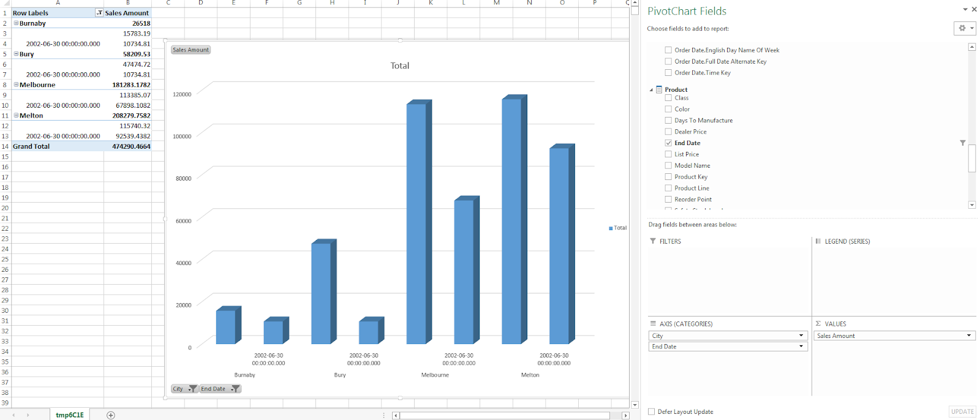Image resolution: width=980 pixels, height=420 pixels.
Task: Click the 120000 axis value label
Action: [x=182, y=94]
